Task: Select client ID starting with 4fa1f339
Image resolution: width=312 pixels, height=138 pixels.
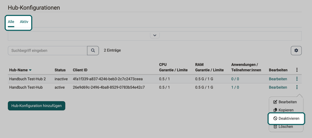Action: (108, 79)
